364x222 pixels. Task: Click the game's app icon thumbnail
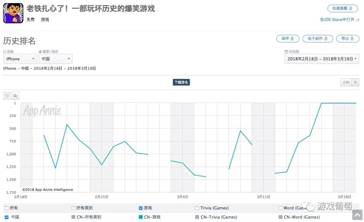13,13
